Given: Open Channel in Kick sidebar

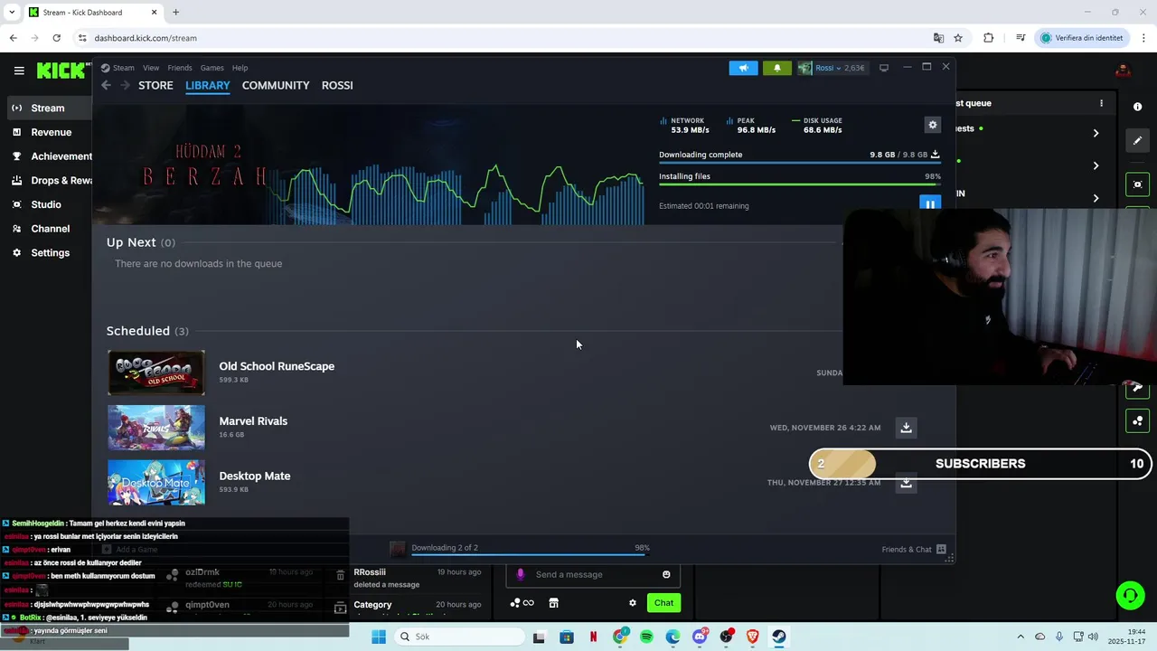Looking at the screenshot, I should pyautogui.click(x=49, y=229).
